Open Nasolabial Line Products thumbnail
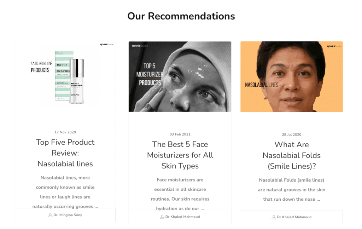 (65, 77)
